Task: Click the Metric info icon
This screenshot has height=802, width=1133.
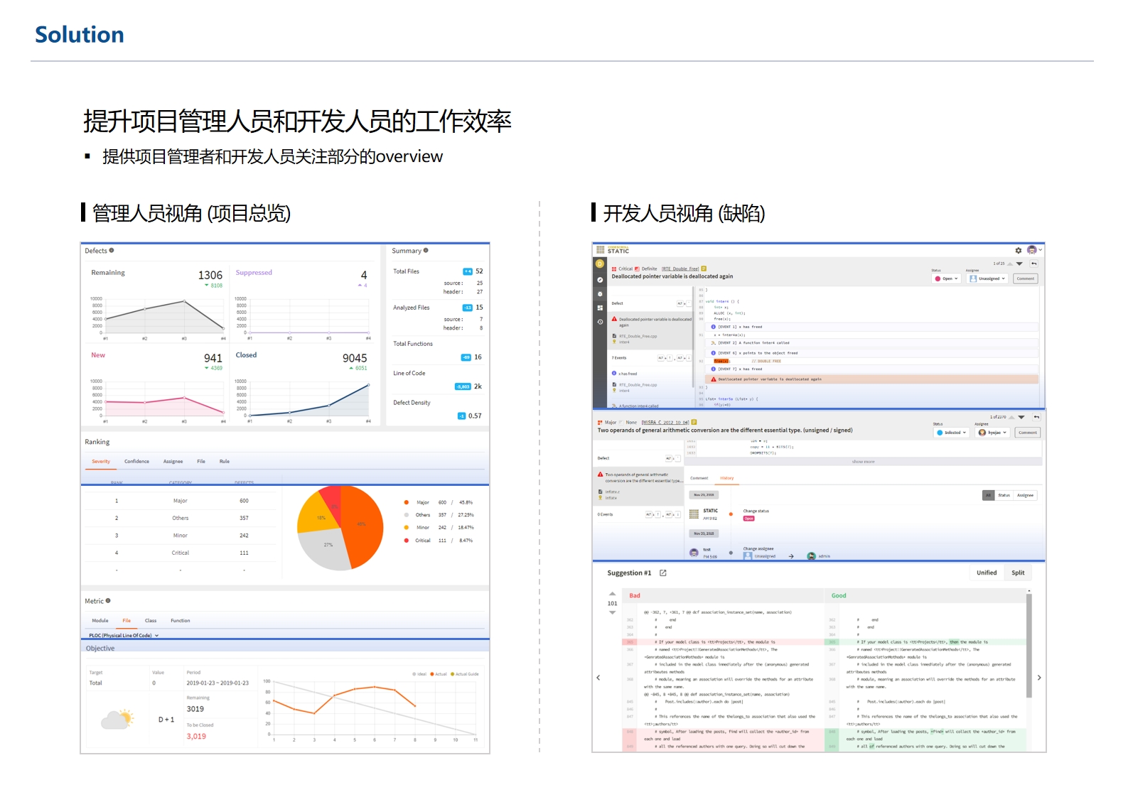Action: 108,601
